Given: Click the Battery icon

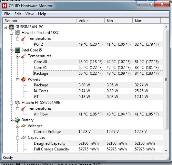Looking at the screenshot, I should click(x=17, y=120).
